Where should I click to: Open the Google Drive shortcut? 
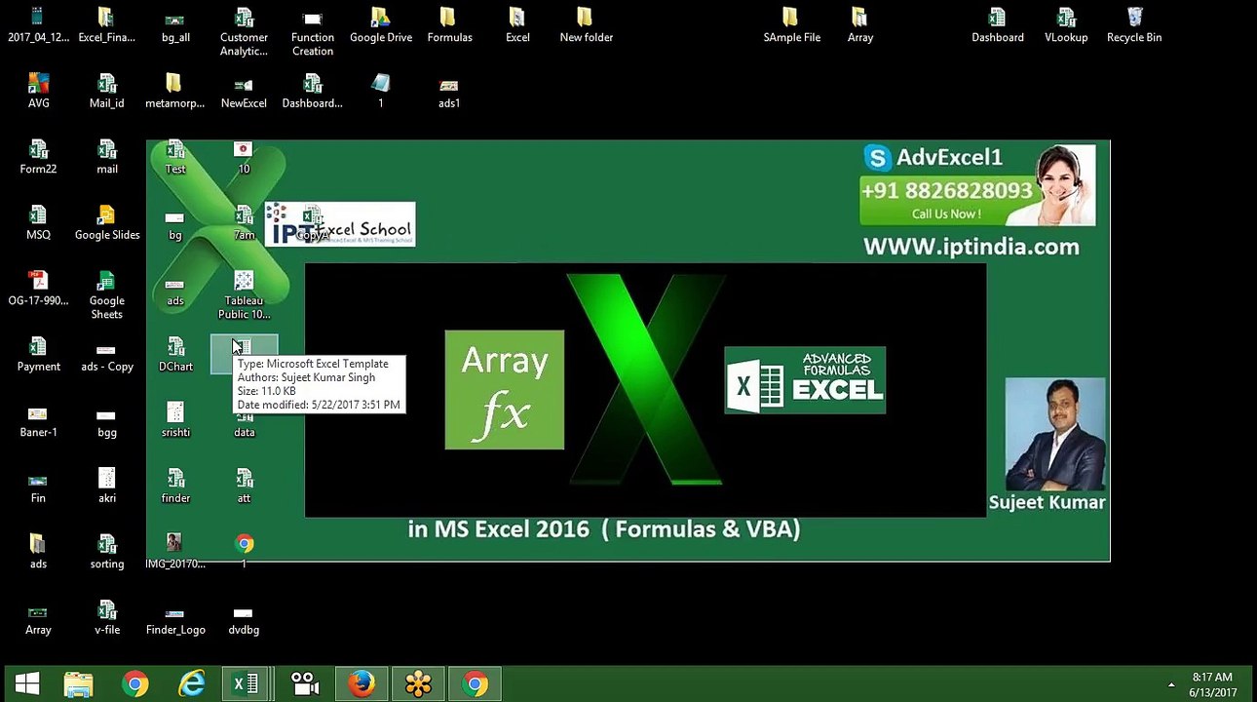click(x=381, y=25)
